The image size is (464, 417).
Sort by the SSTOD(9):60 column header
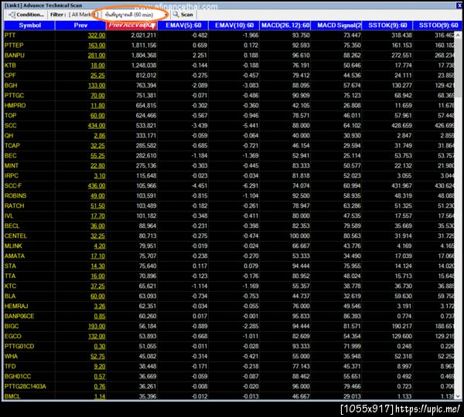coord(438,25)
